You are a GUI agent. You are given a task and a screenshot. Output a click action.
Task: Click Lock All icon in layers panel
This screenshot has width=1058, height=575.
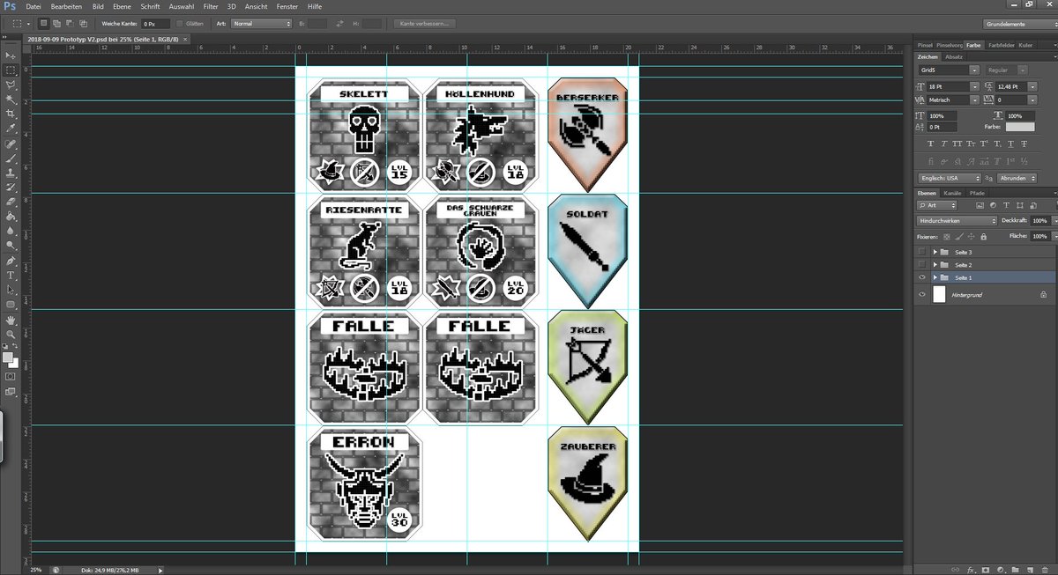click(984, 236)
